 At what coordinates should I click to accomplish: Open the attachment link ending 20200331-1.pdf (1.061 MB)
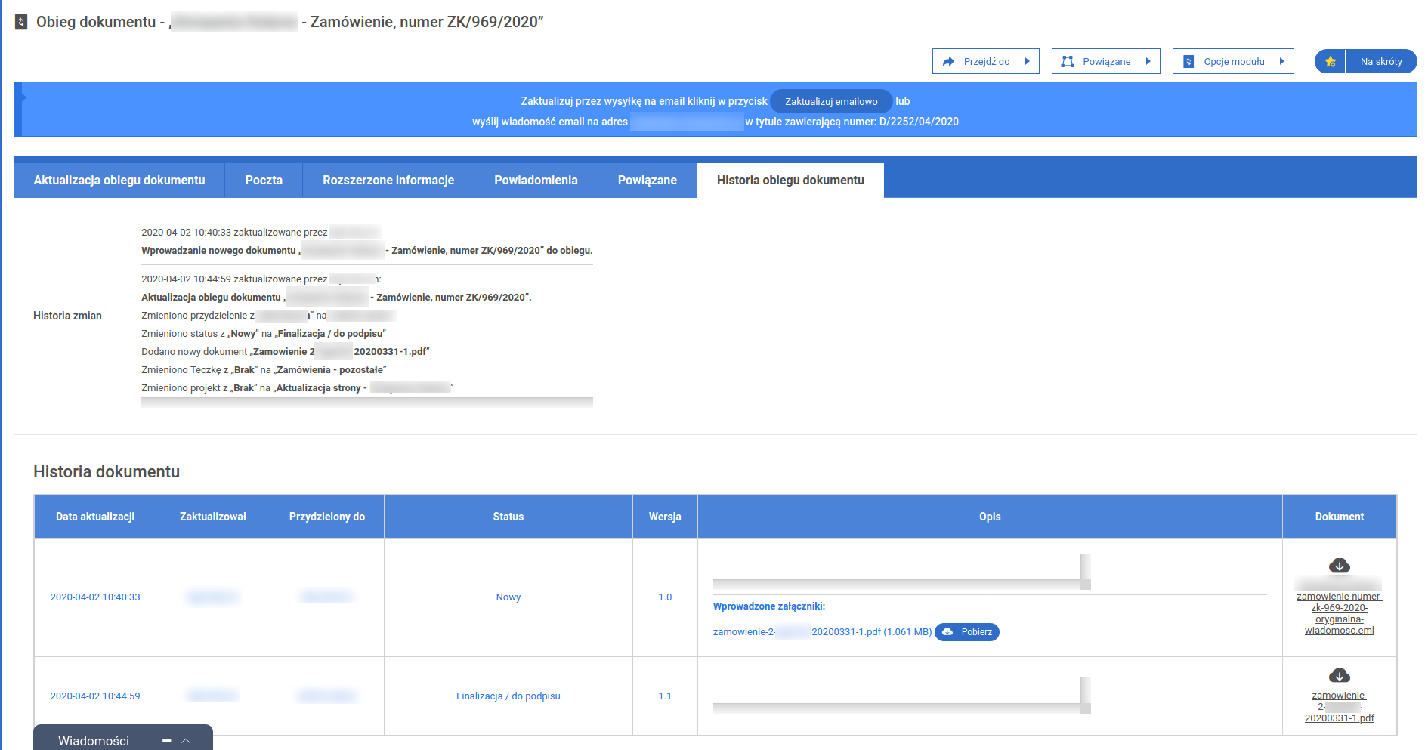click(822, 632)
